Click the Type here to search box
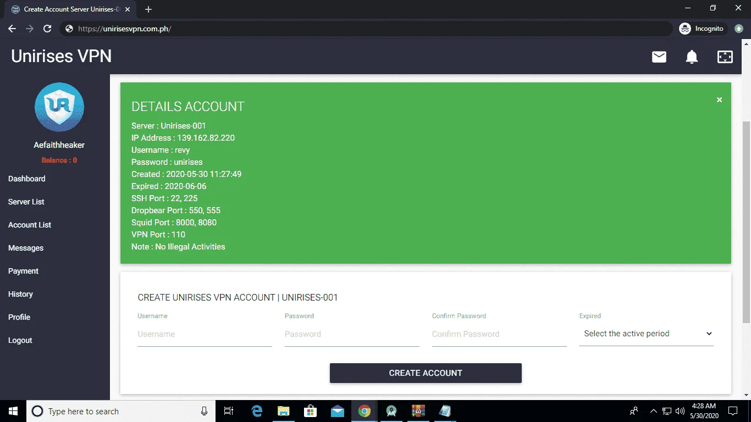 click(x=120, y=411)
